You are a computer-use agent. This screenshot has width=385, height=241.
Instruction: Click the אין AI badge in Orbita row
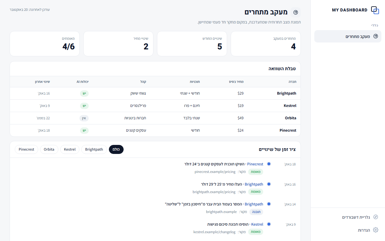pos(84,118)
